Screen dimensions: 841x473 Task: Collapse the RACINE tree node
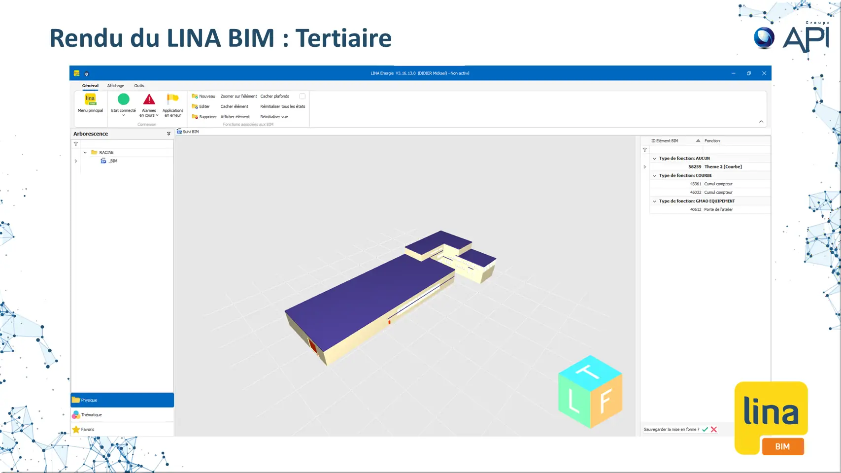[85, 153]
